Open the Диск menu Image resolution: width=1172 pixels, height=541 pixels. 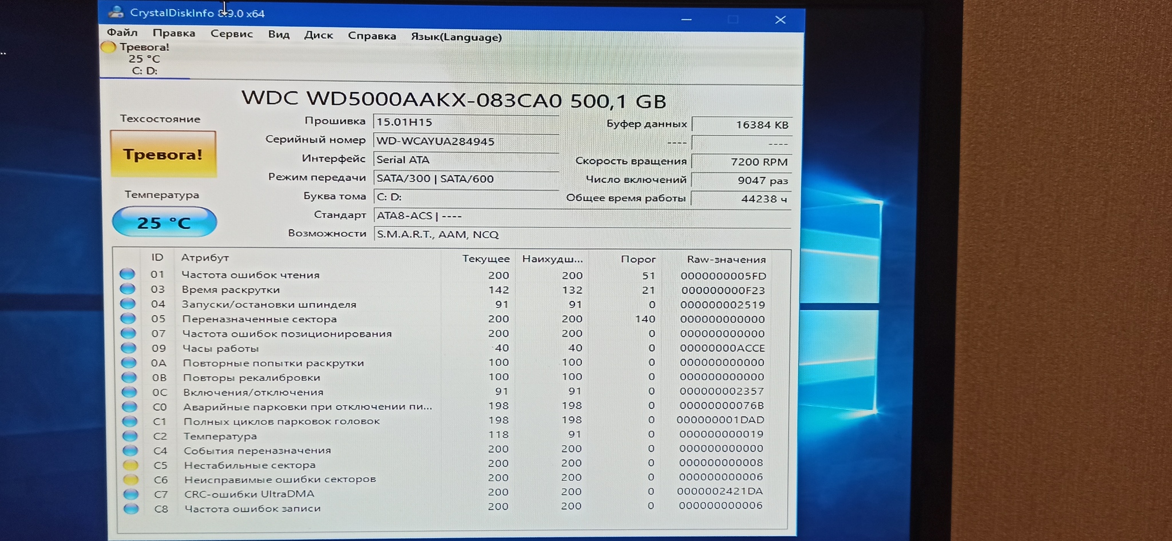pos(319,35)
